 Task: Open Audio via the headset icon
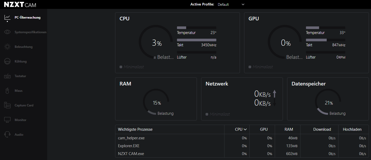[7, 135]
